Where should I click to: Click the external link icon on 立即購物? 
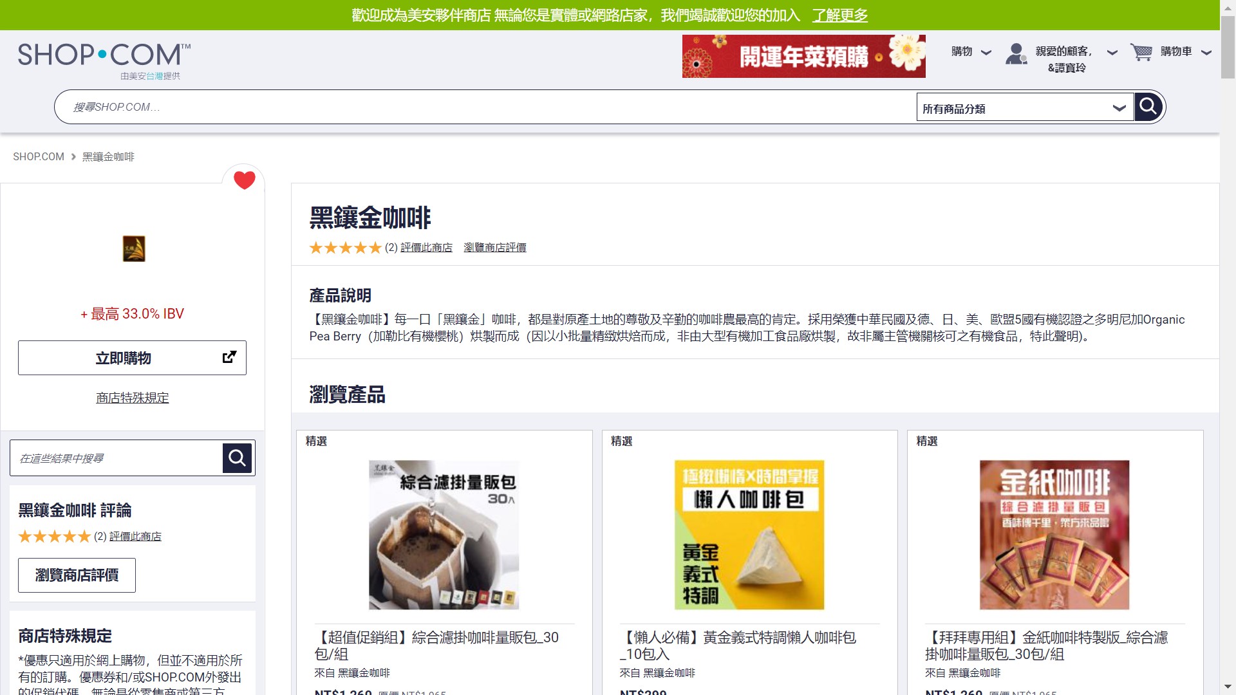229,357
